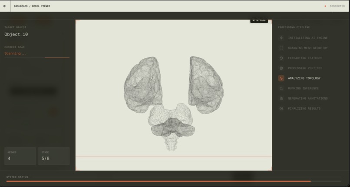
Task: Select the Running Inference step label
Action: [x=304, y=88]
